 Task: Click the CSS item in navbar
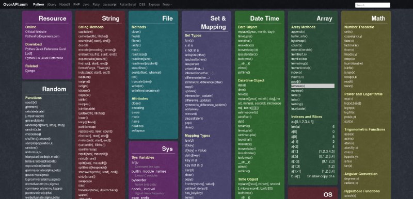pyautogui.click(x=142, y=5)
